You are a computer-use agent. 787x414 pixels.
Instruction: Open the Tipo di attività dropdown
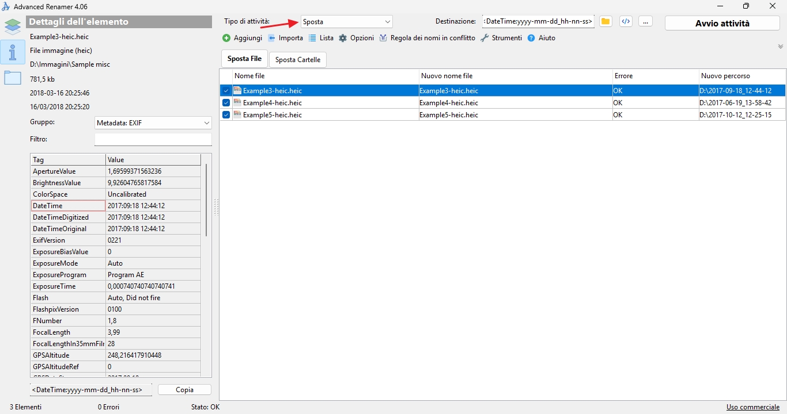[x=347, y=22]
